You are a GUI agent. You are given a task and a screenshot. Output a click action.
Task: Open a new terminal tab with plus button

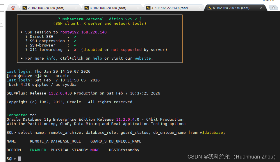pos(273,8)
